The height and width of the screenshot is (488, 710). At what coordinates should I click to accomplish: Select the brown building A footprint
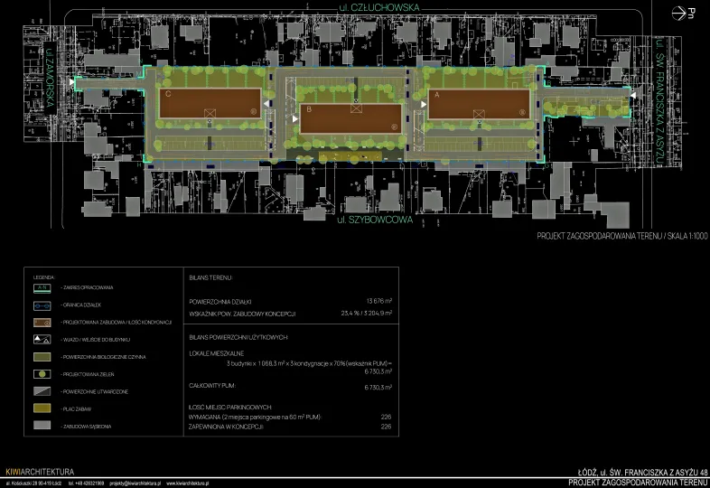pyautogui.click(x=480, y=104)
